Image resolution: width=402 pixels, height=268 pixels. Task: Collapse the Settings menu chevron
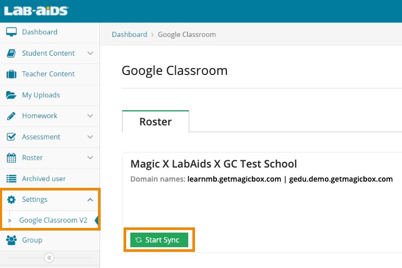coord(90,200)
